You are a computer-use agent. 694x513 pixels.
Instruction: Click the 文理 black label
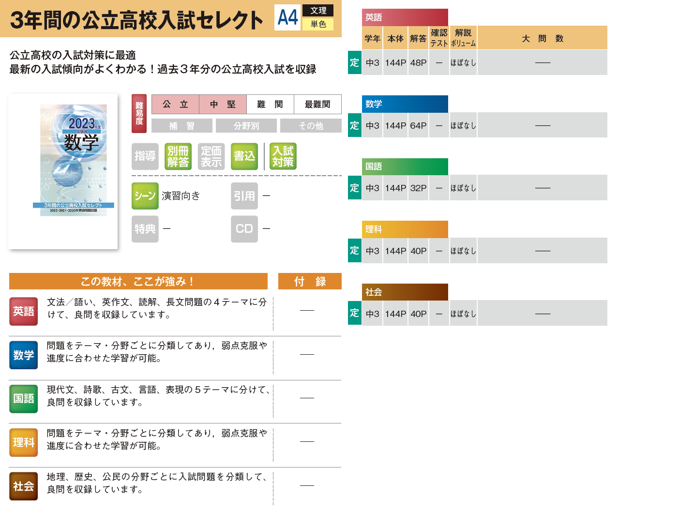318,11
